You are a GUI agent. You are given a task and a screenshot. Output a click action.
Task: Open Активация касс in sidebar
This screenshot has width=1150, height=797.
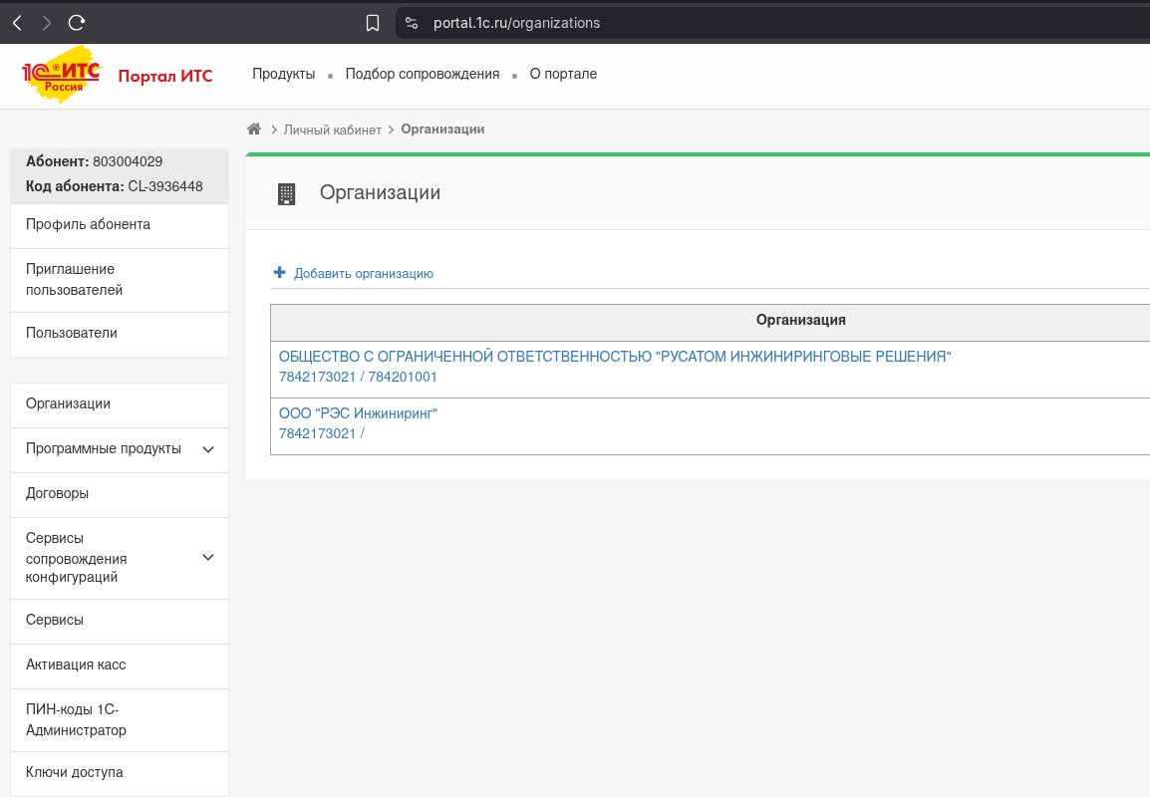pyautogui.click(x=76, y=664)
